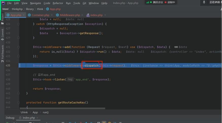222x123 pixels.
Task: Click the class icon beside App.php breadcrumb
Action: tap(48, 9)
